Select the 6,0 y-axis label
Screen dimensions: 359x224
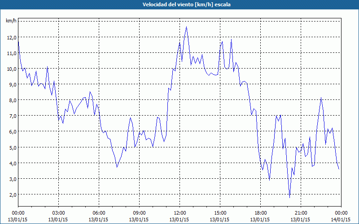click(x=13, y=132)
